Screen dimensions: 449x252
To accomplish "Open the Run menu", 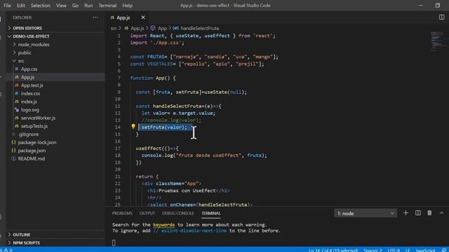I will pos(88,6).
